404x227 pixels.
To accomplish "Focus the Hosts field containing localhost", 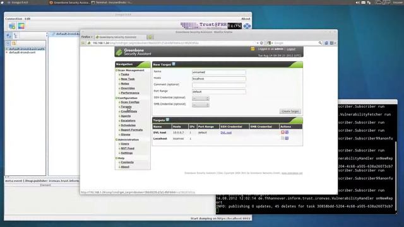I will pyautogui.click(x=219, y=78).
